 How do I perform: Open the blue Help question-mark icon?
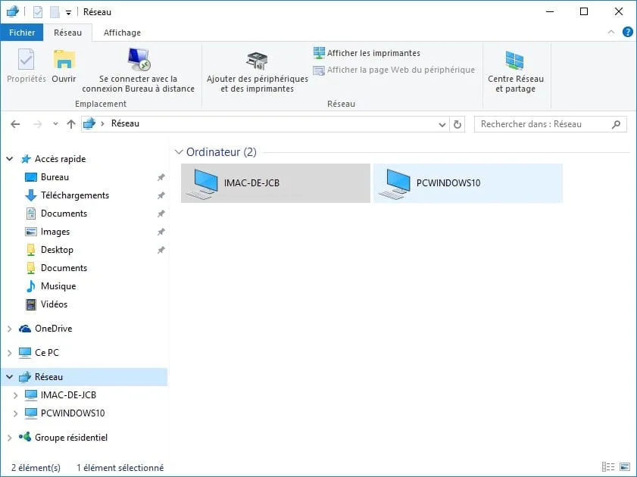pos(627,32)
